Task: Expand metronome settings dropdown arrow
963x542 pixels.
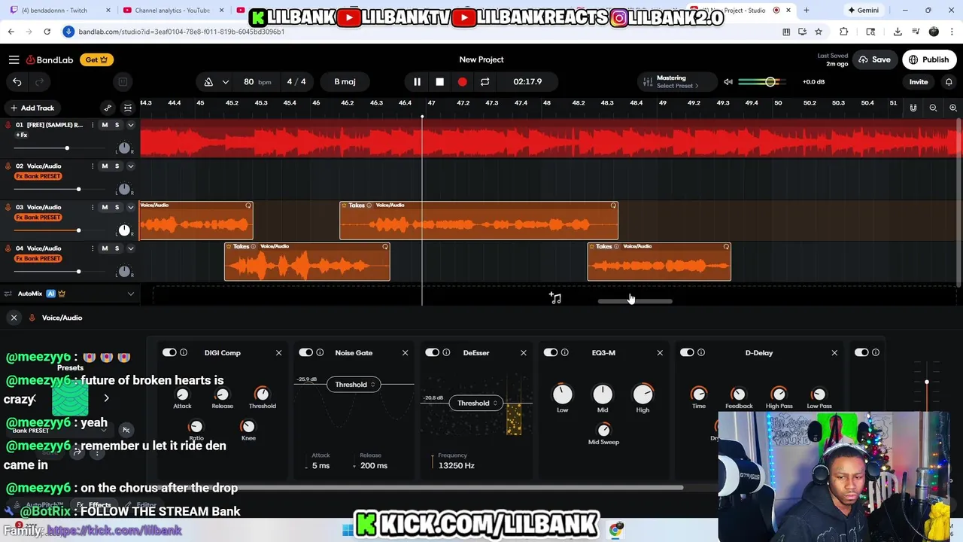Action: click(x=225, y=81)
